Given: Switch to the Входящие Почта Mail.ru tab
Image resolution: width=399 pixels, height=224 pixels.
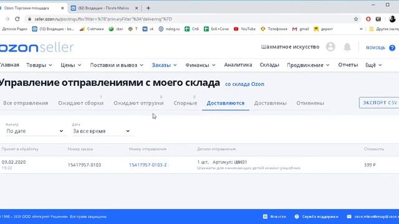Looking at the screenshot, I should 103,8.
